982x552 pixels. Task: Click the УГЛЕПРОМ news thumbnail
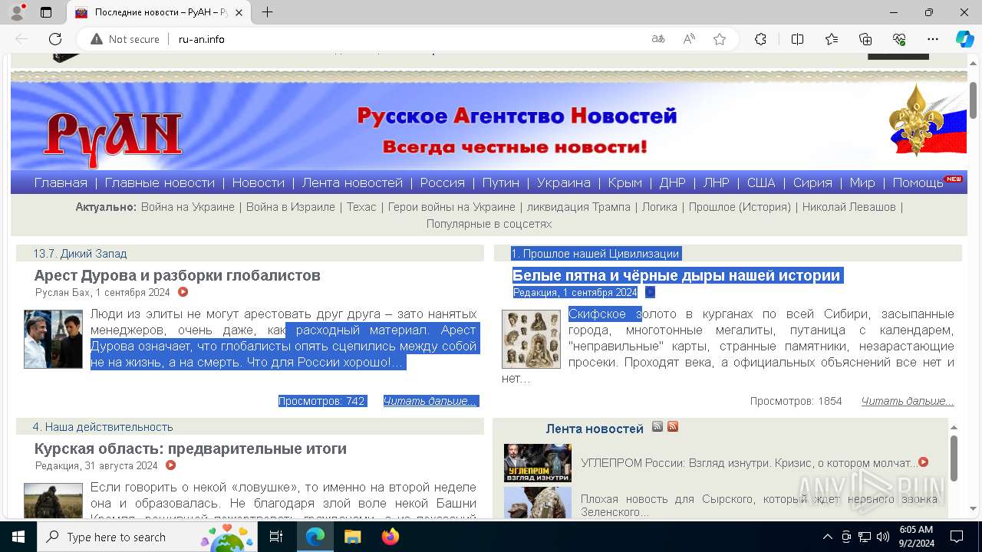click(x=538, y=463)
